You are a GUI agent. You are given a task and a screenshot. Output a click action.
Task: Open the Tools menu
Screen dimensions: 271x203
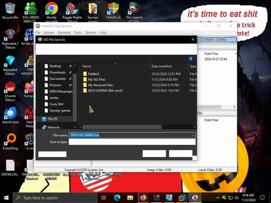pos(78,33)
